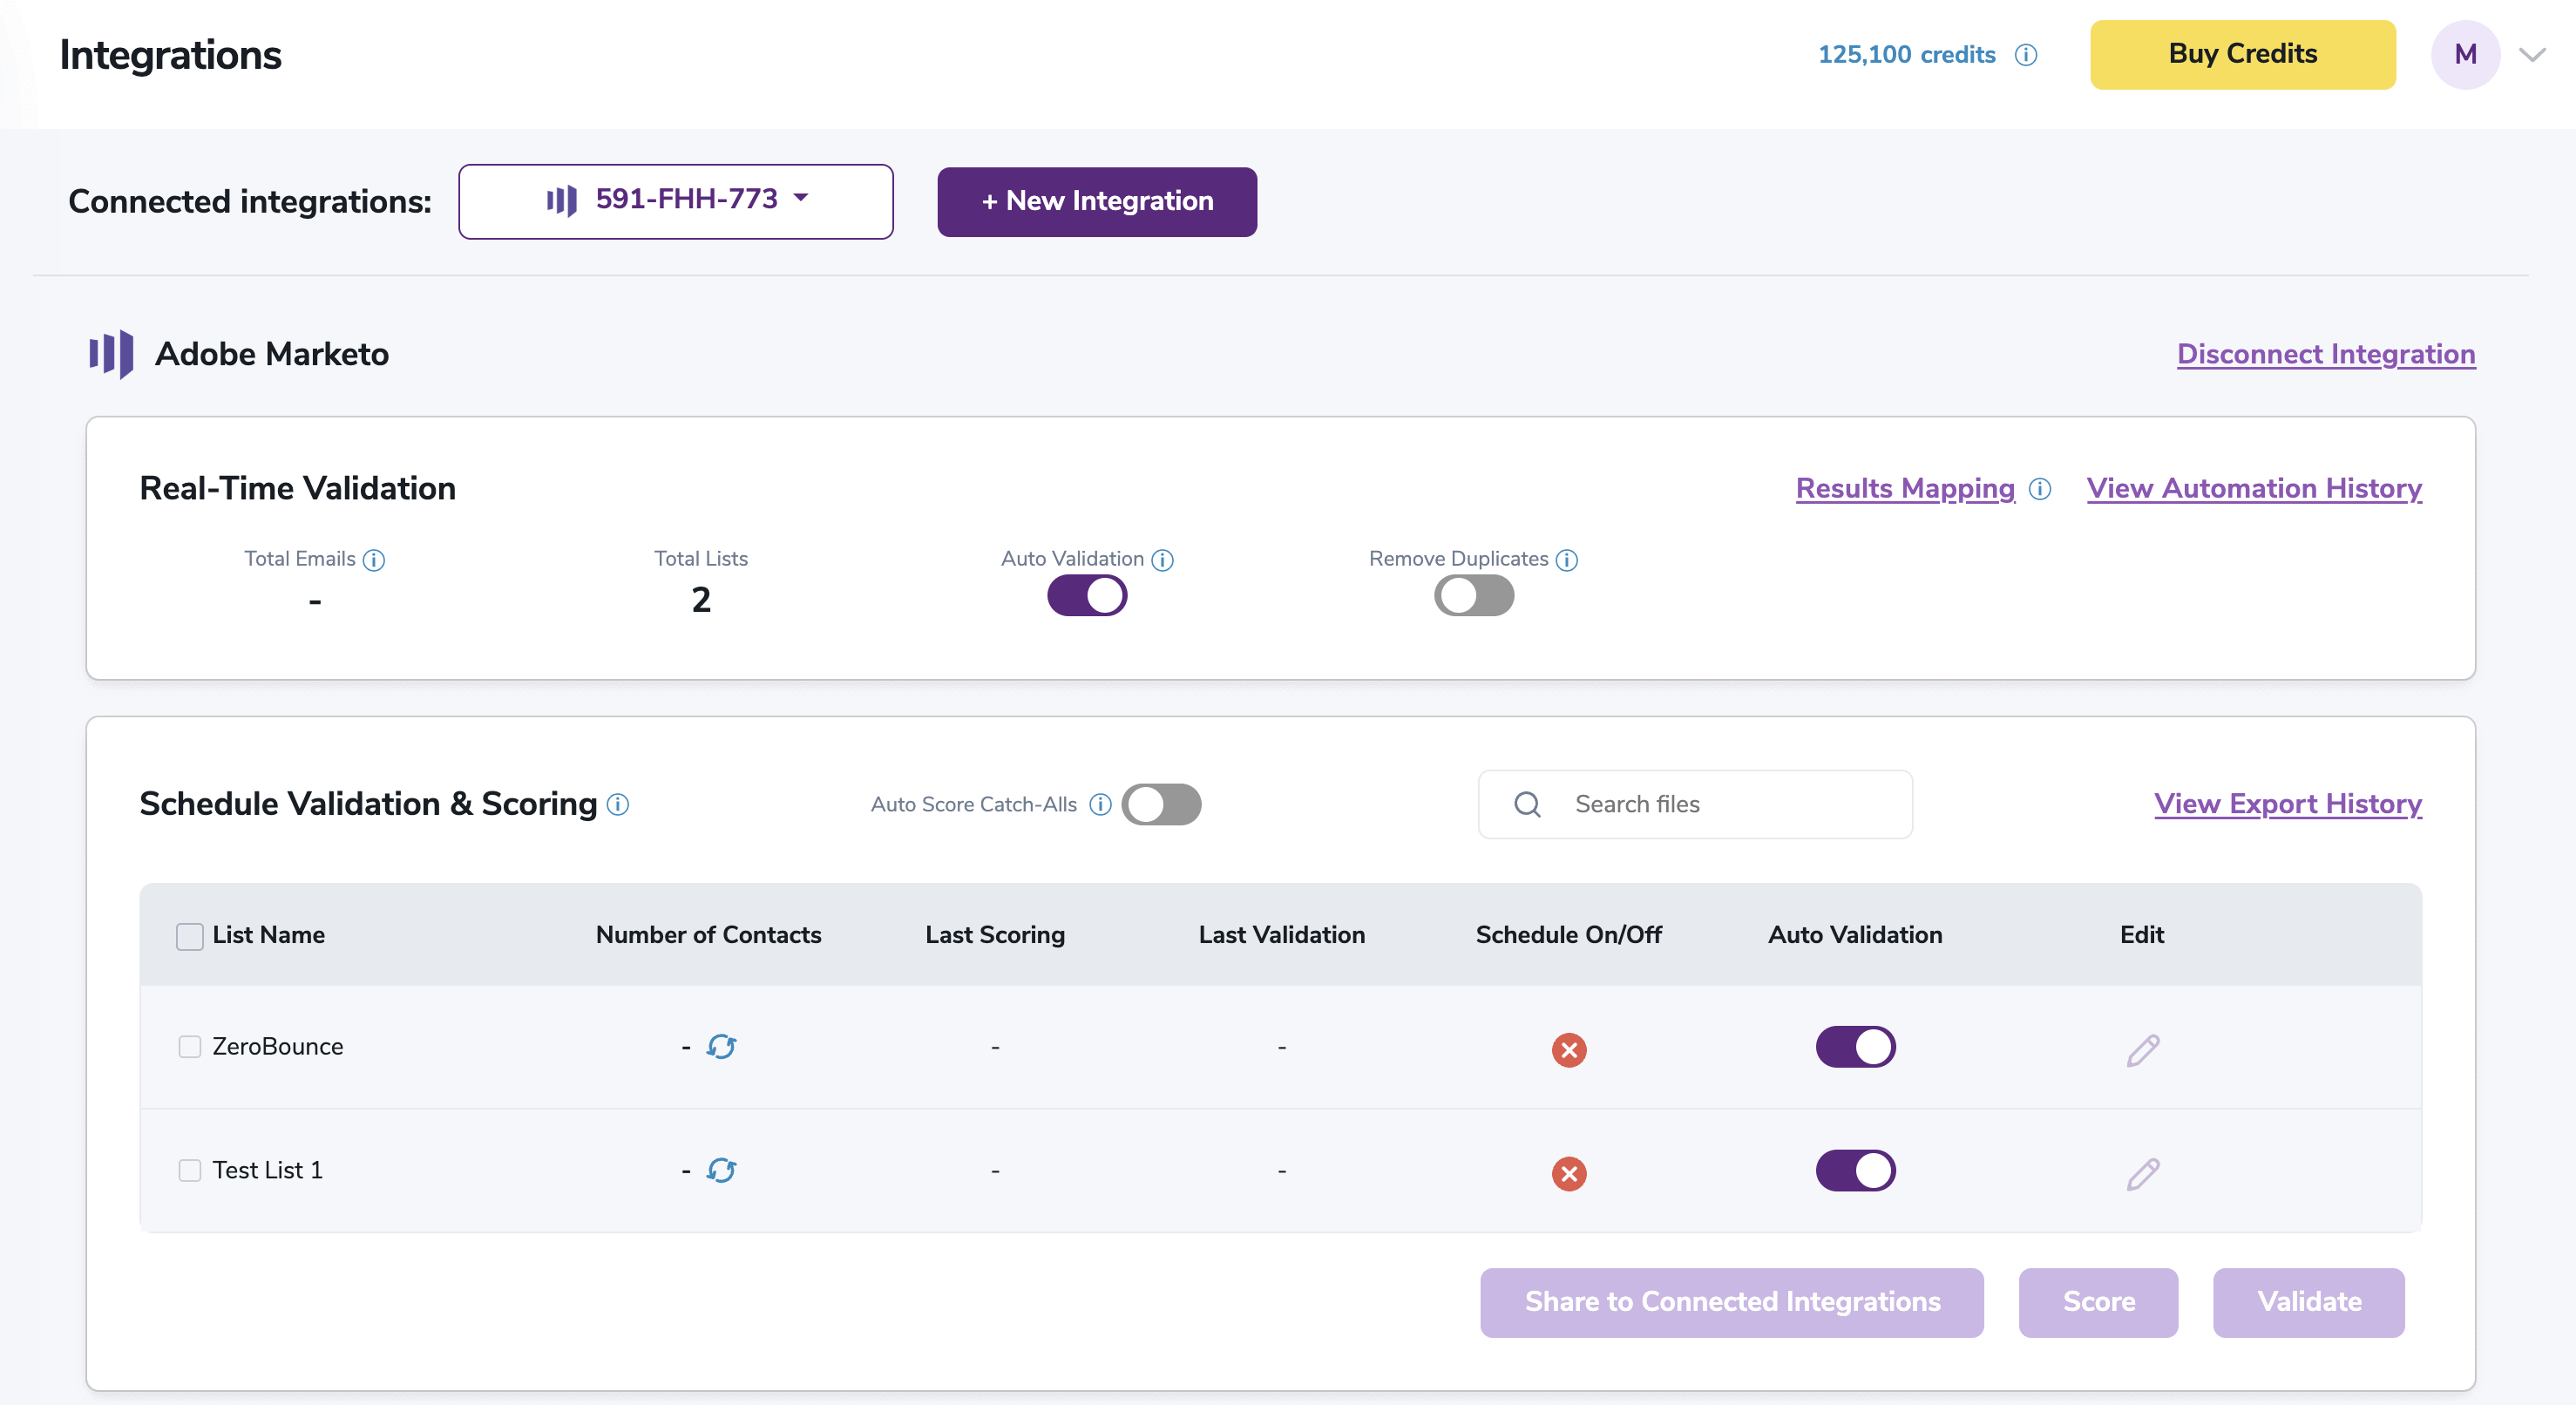This screenshot has height=1405, width=2576.
Task: Click the Disconnect Integration link
Action: coord(2325,354)
